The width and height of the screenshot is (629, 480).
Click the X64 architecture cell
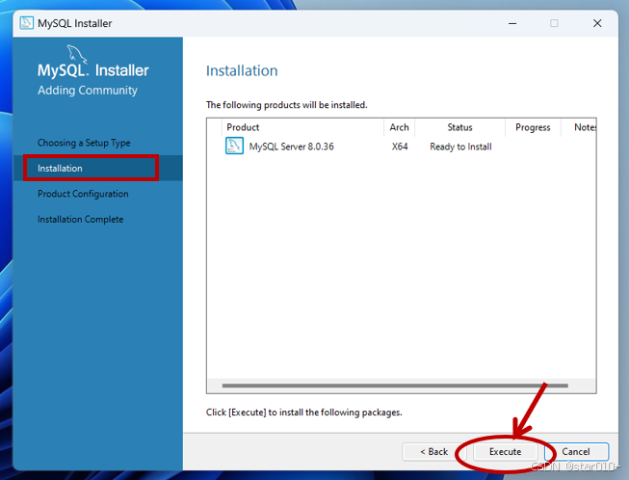[x=400, y=147]
